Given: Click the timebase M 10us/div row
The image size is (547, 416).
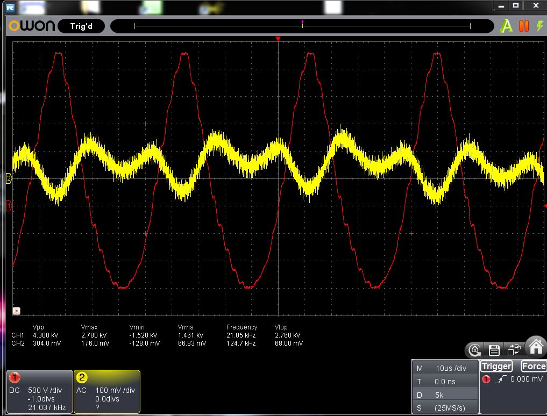Looking at the screenshot, I should point(445,368).
